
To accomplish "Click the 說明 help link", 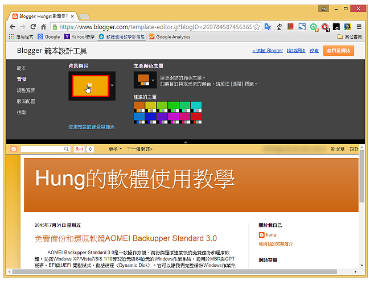I will pos(314,51).
